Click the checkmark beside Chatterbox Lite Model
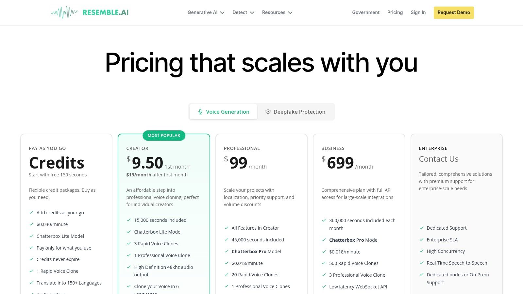 tap(31, 236)
